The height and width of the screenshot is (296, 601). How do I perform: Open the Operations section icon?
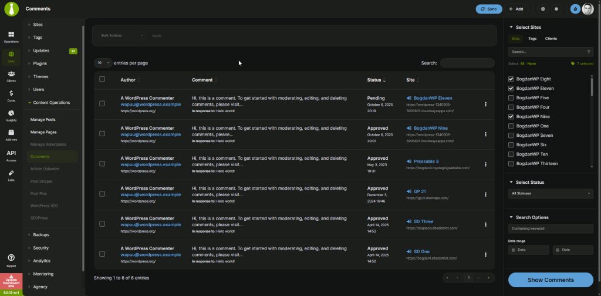tap(11, 35)
